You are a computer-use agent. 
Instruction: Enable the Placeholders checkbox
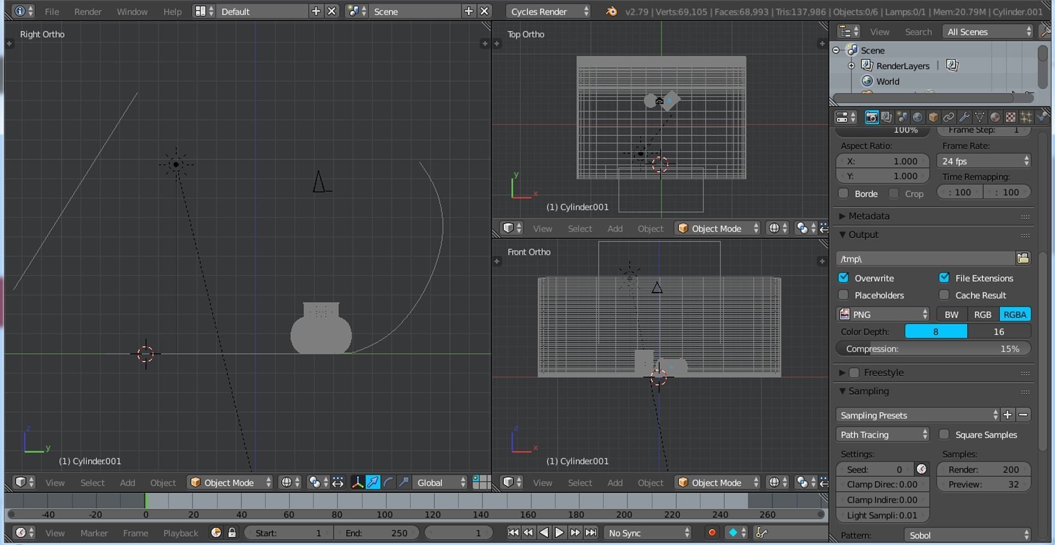click(843, 295)
